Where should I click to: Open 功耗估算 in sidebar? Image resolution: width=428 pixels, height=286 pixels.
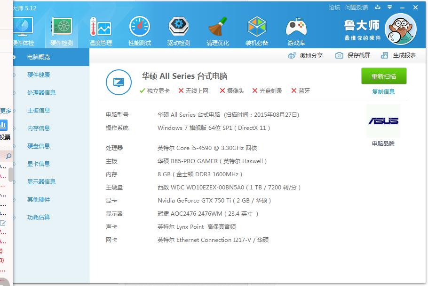point(39,218)
